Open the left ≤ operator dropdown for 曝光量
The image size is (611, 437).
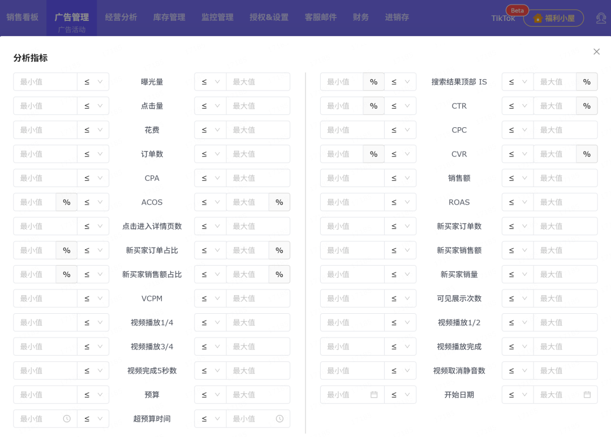click(x=93, y=82)
